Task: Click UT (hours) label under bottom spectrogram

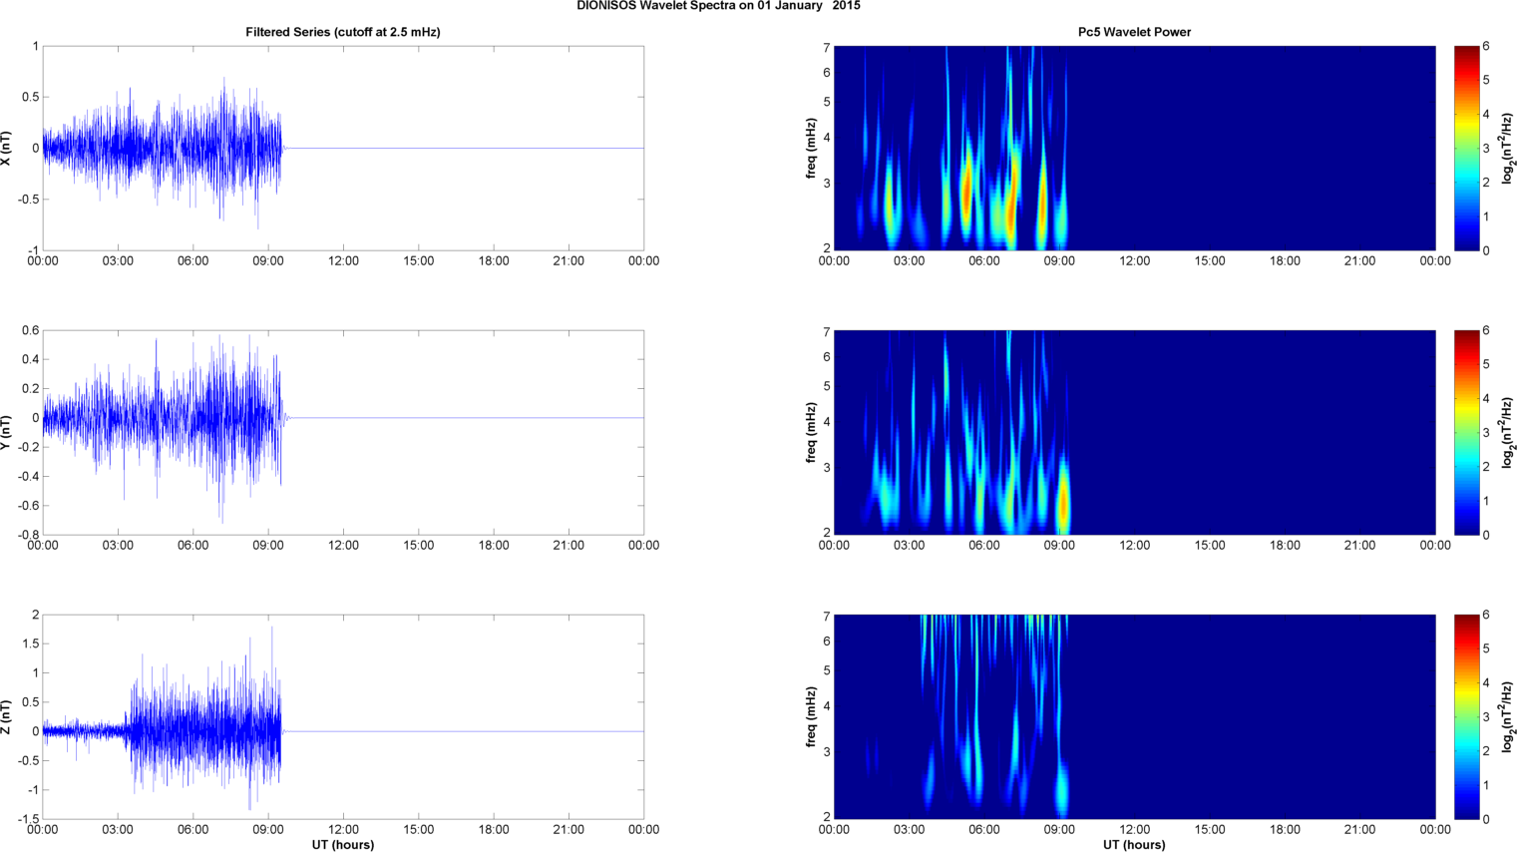Action: point(1134,845)
